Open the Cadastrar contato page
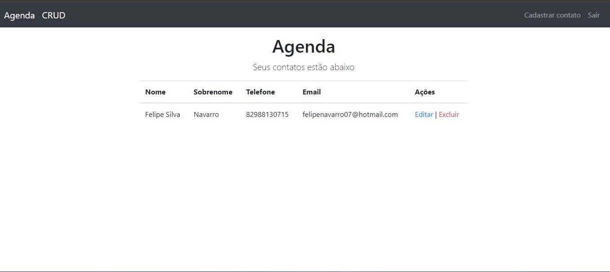610x272 pixels. (x=552, y=15)
